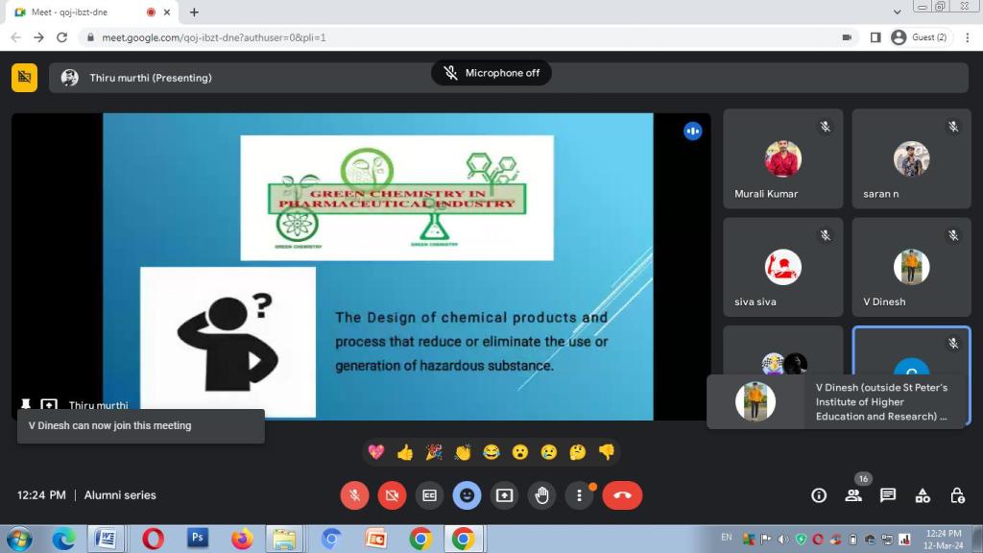This screenshot has width=983, height=553.
Task: Click the V Dinesh admit notification popup
Action: (836, 401)
